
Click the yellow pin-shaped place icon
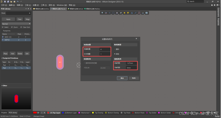pos(128,13)
